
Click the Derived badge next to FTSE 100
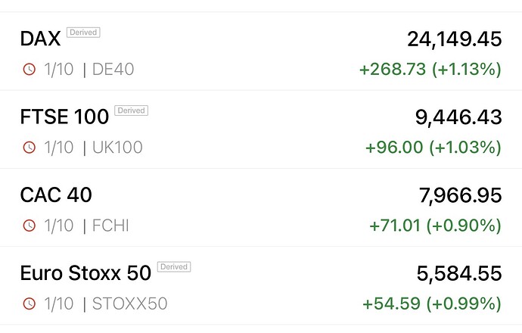tap(131, 110)
